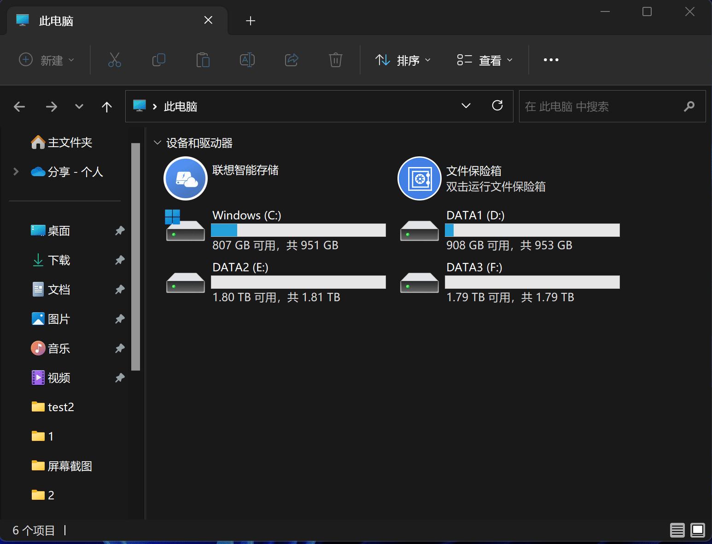The height and width of the screenshot is (544, 712).
Task: Open a new tab with plus button
Action: 251,20
